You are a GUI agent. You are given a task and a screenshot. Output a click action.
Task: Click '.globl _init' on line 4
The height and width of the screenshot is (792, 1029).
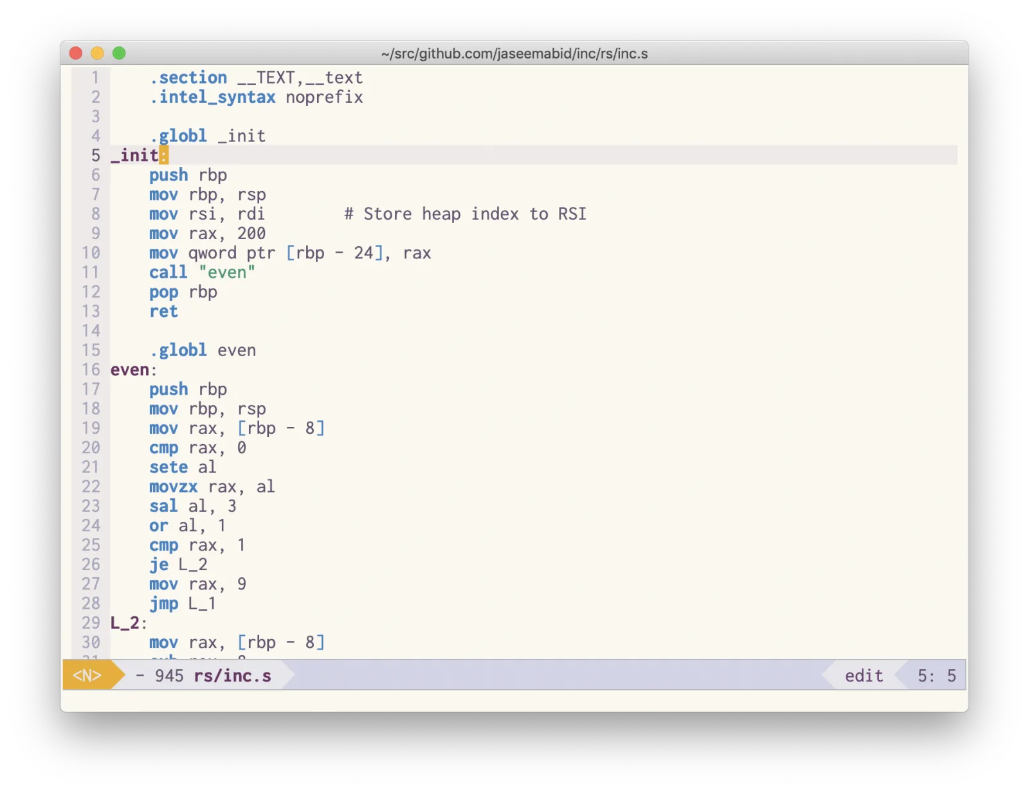click(x=207, y=136)
